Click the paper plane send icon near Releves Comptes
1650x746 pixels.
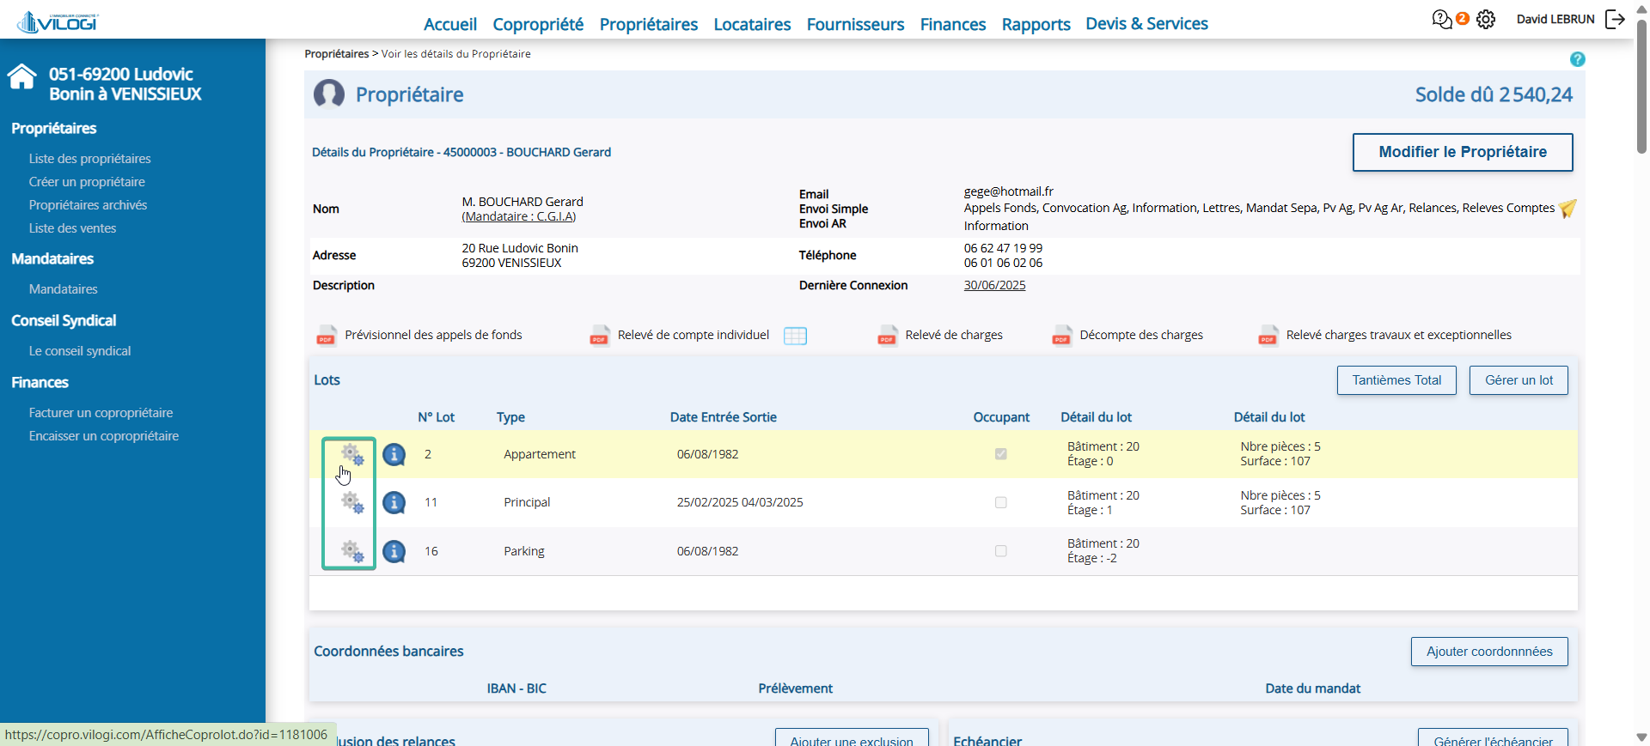[x=1567, y=209]
